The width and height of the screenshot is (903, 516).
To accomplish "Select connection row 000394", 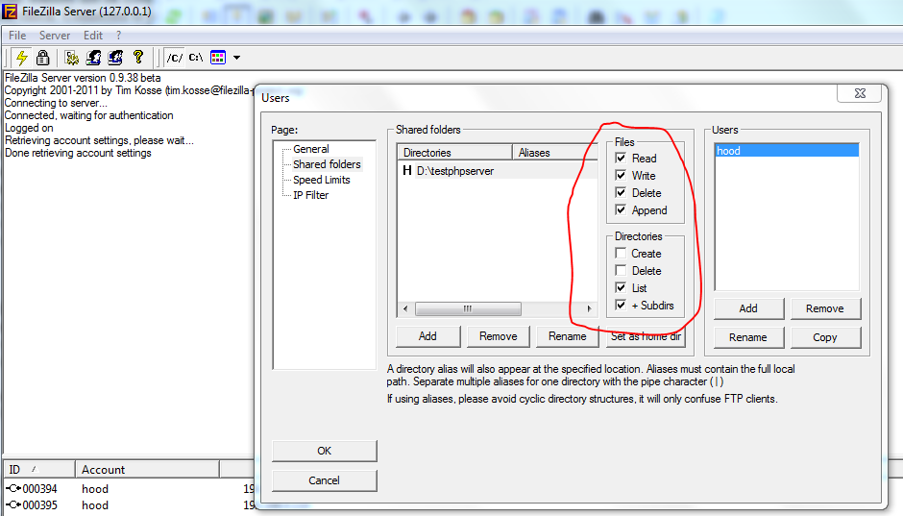I will point(130,488).
